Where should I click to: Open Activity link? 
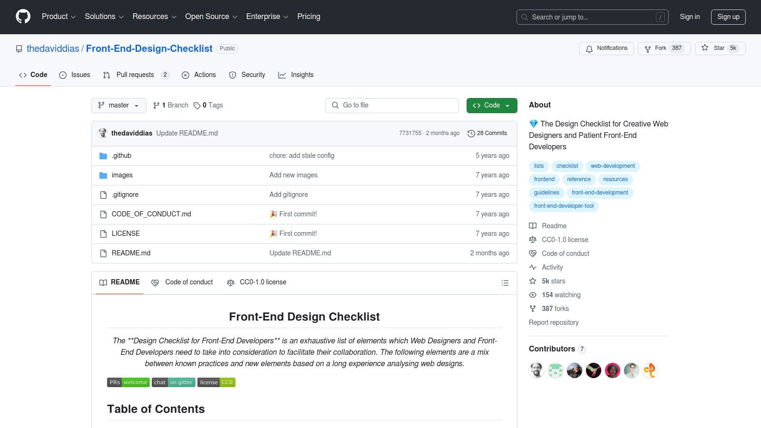point(546,267)
